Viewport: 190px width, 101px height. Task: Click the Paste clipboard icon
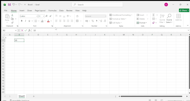coord(7,16)
